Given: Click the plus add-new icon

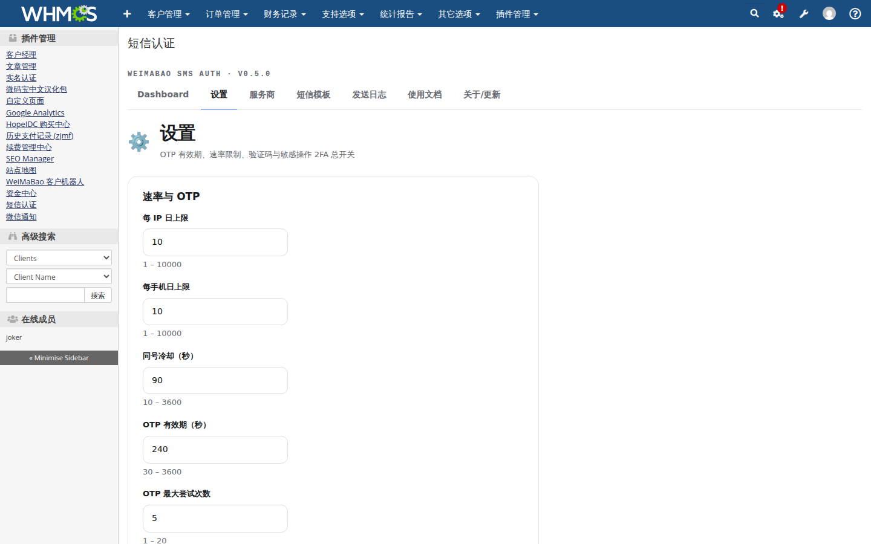Looking at the screenshot, I should coord(127,13).
